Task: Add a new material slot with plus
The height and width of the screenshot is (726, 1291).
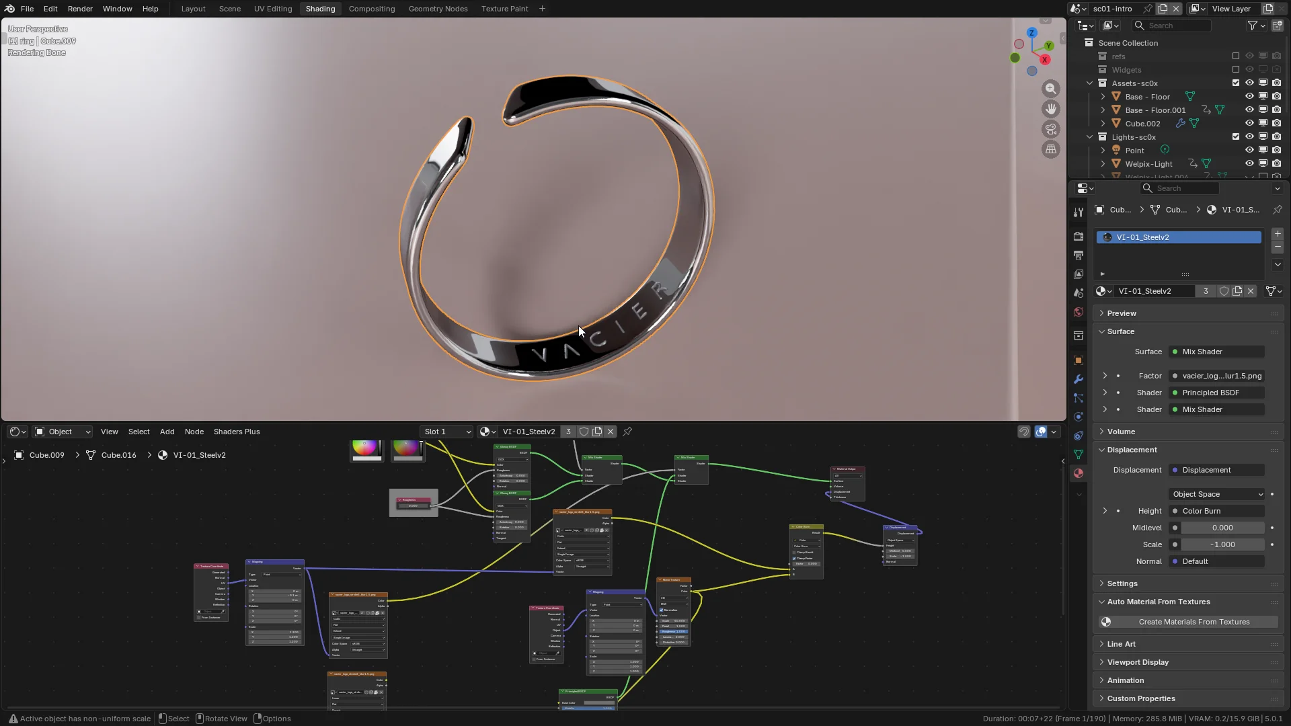Action: coord(1278,234)
